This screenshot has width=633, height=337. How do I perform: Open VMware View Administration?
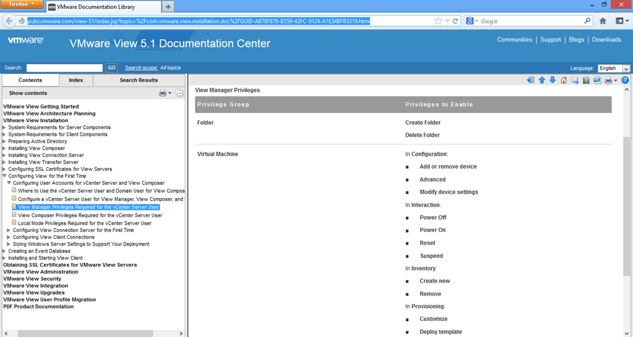[41, 272]
